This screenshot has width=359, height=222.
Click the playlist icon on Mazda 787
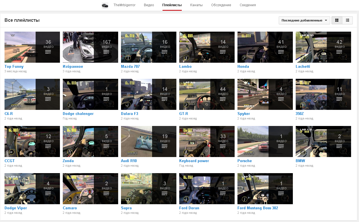[165, 52]
